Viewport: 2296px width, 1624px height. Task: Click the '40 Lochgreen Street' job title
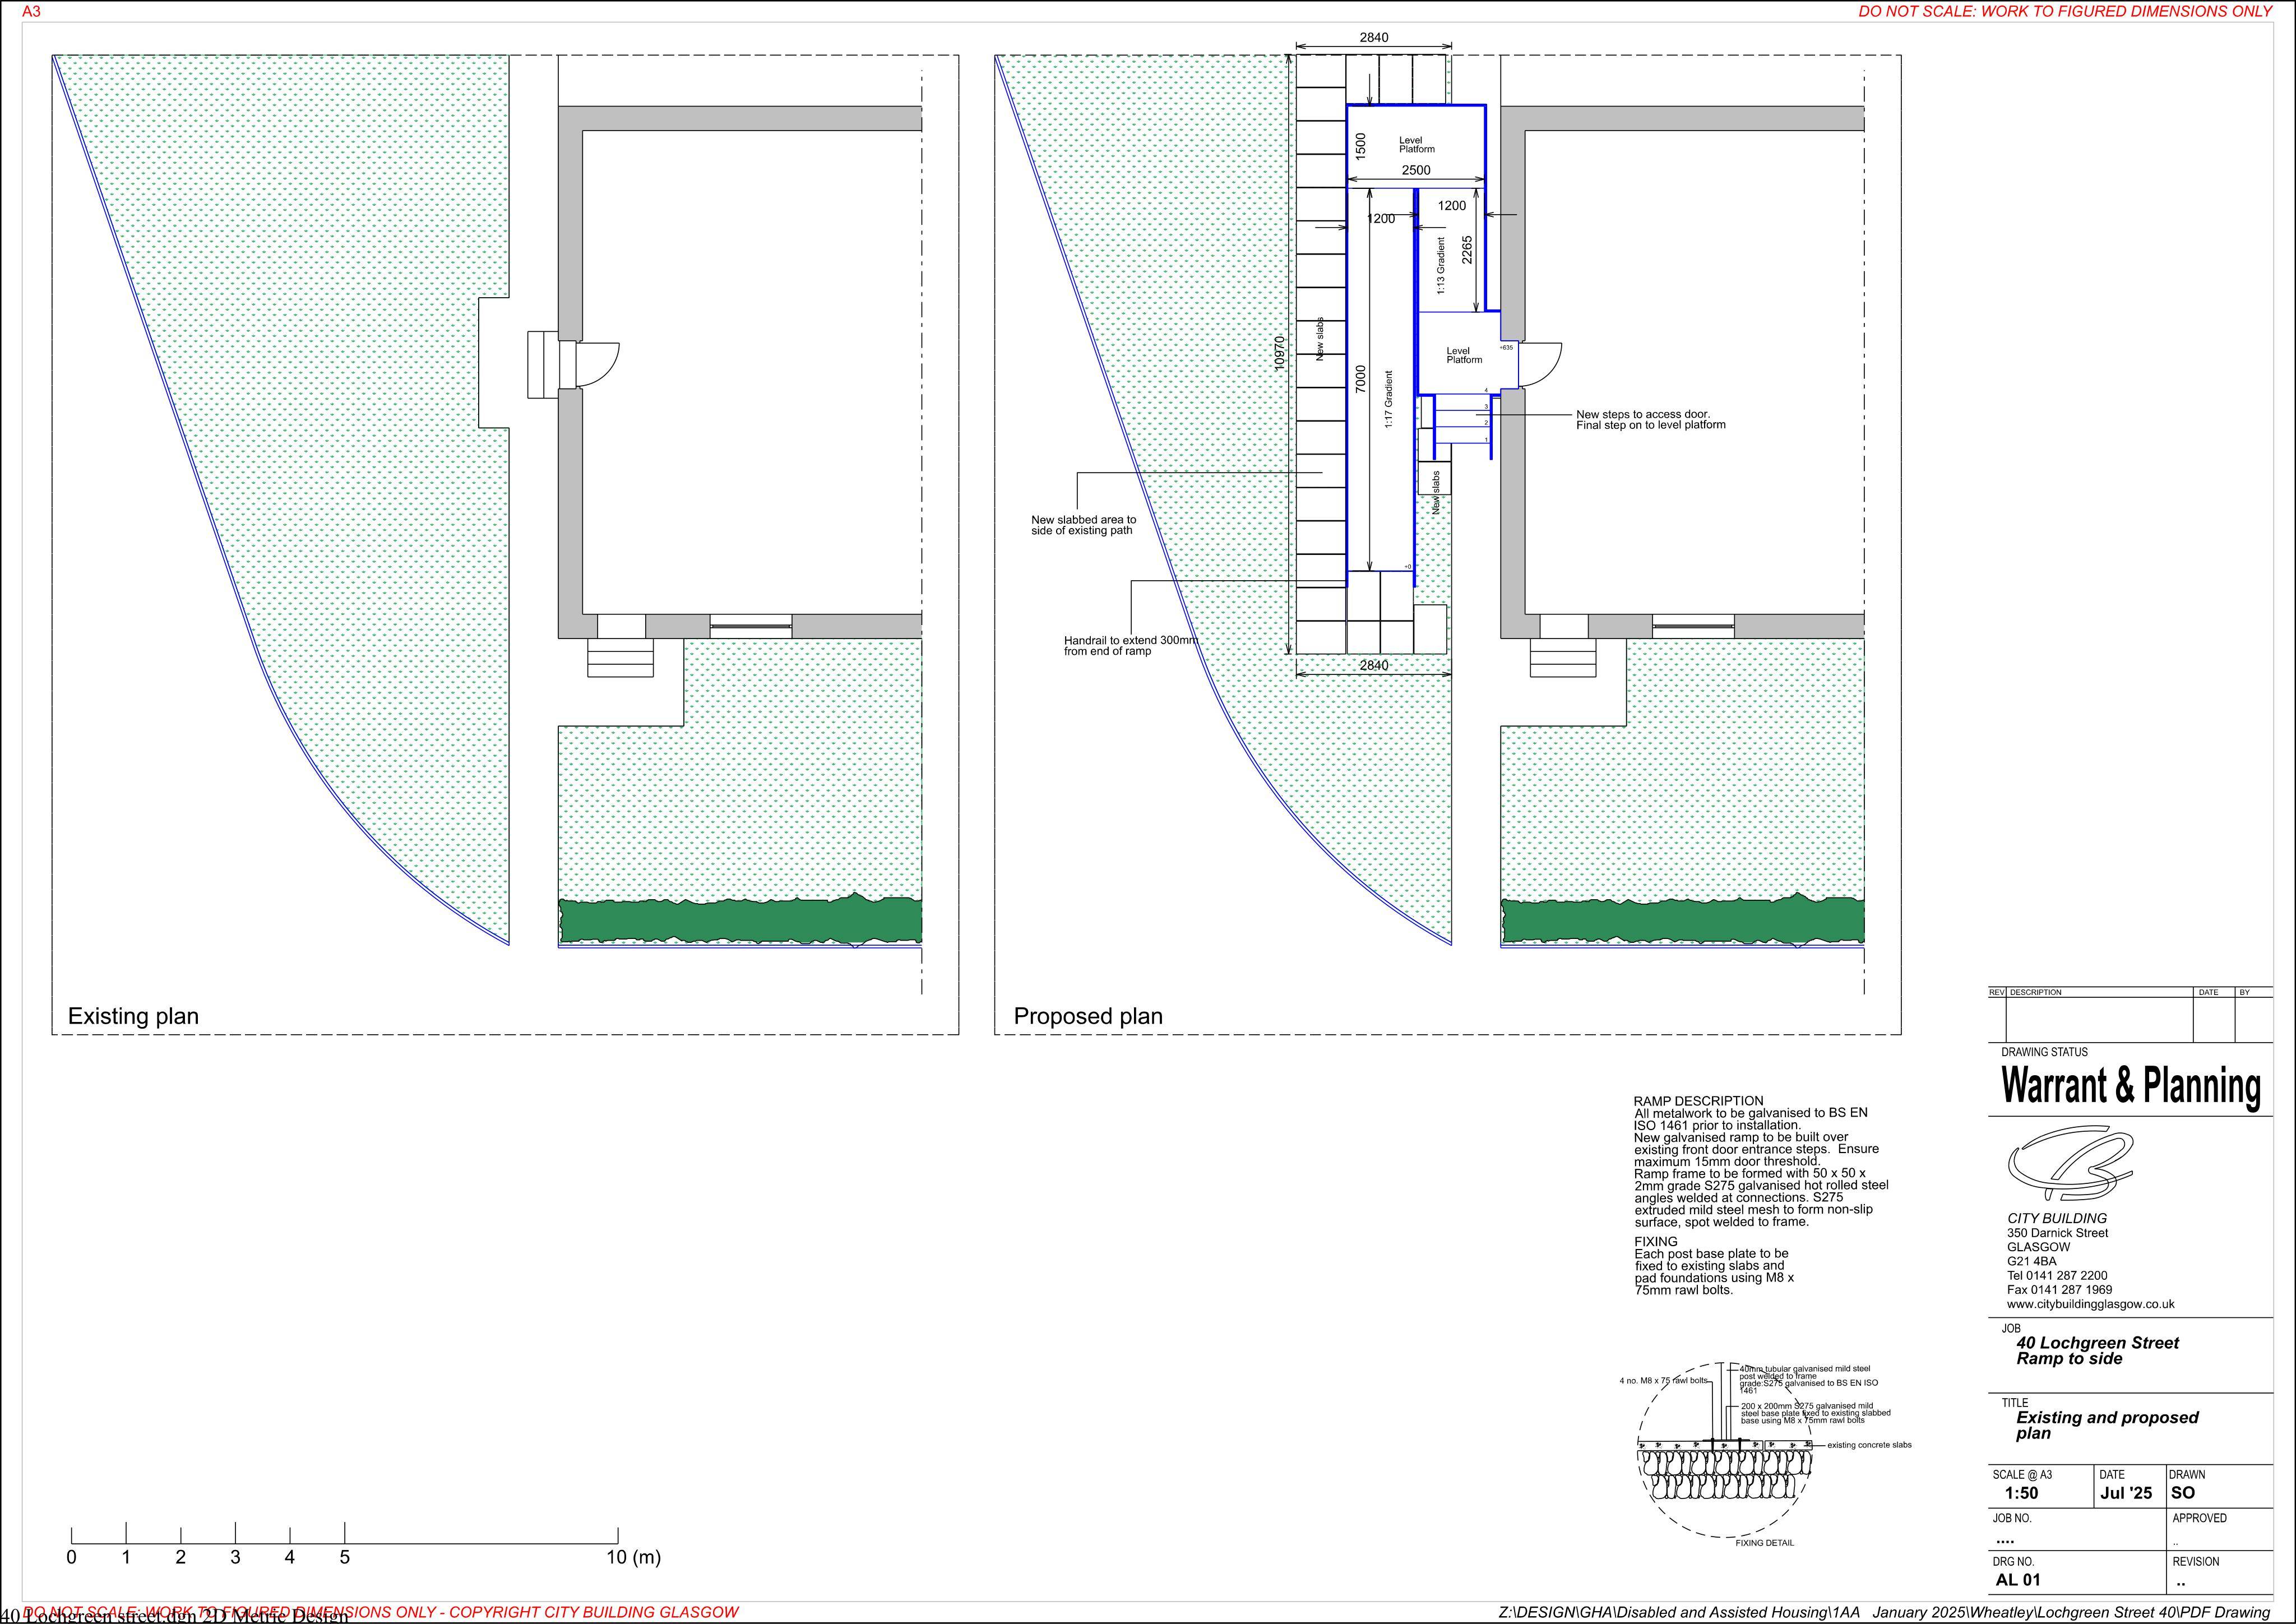coord(2097,1343)
